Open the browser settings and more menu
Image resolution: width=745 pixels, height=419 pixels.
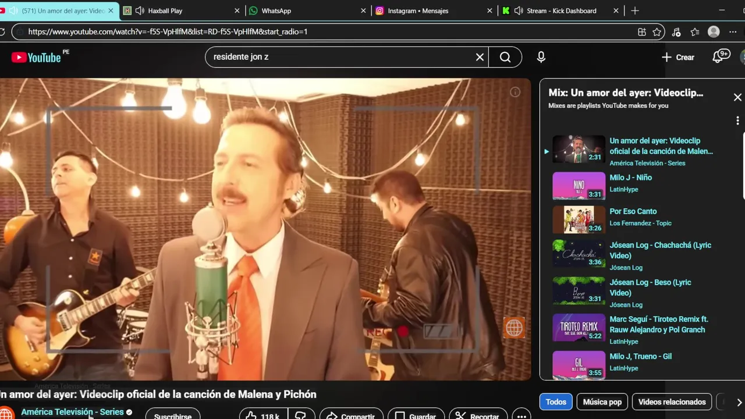click(733, 32)
